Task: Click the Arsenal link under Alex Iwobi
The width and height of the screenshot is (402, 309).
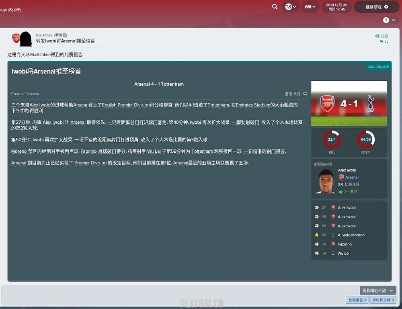Action: (x=352, y=177)
